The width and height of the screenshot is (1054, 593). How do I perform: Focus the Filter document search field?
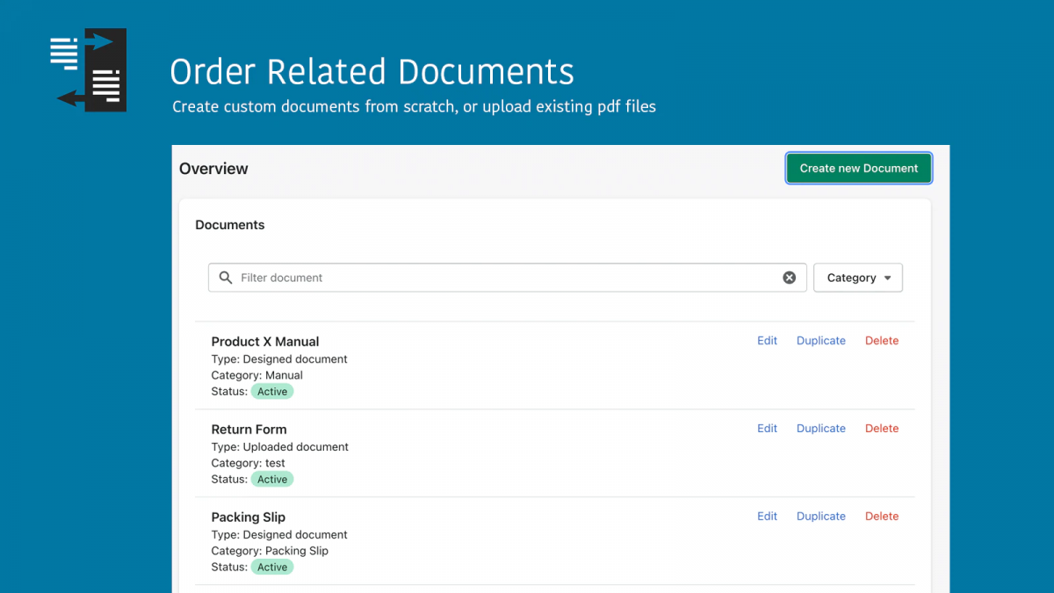[505, 278]
